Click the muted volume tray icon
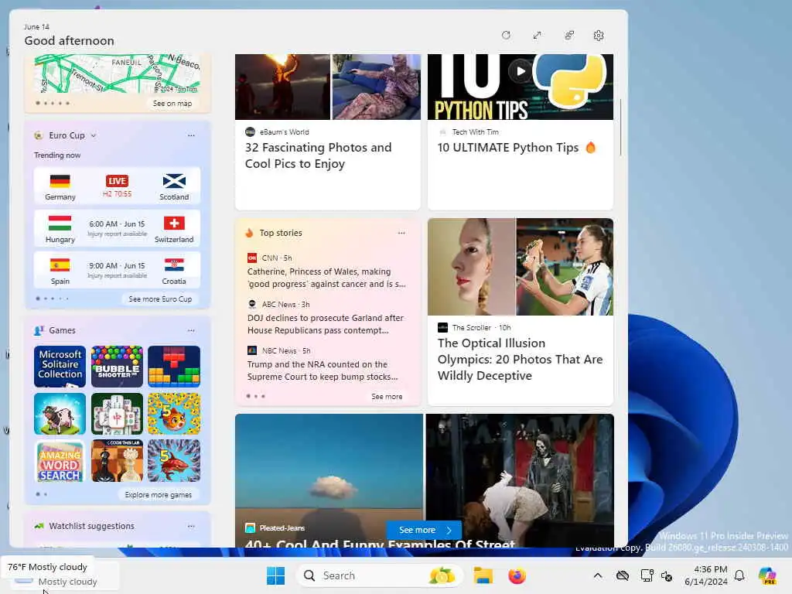Viewport: 792px width, 594px height. tap(667, 575)
